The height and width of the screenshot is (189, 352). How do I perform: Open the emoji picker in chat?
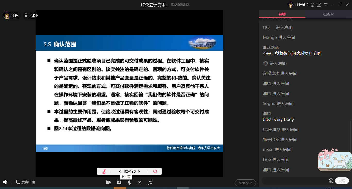coord(331,181)
